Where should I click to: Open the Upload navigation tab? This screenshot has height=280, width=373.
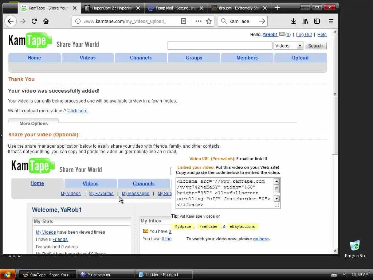(300, 58)
